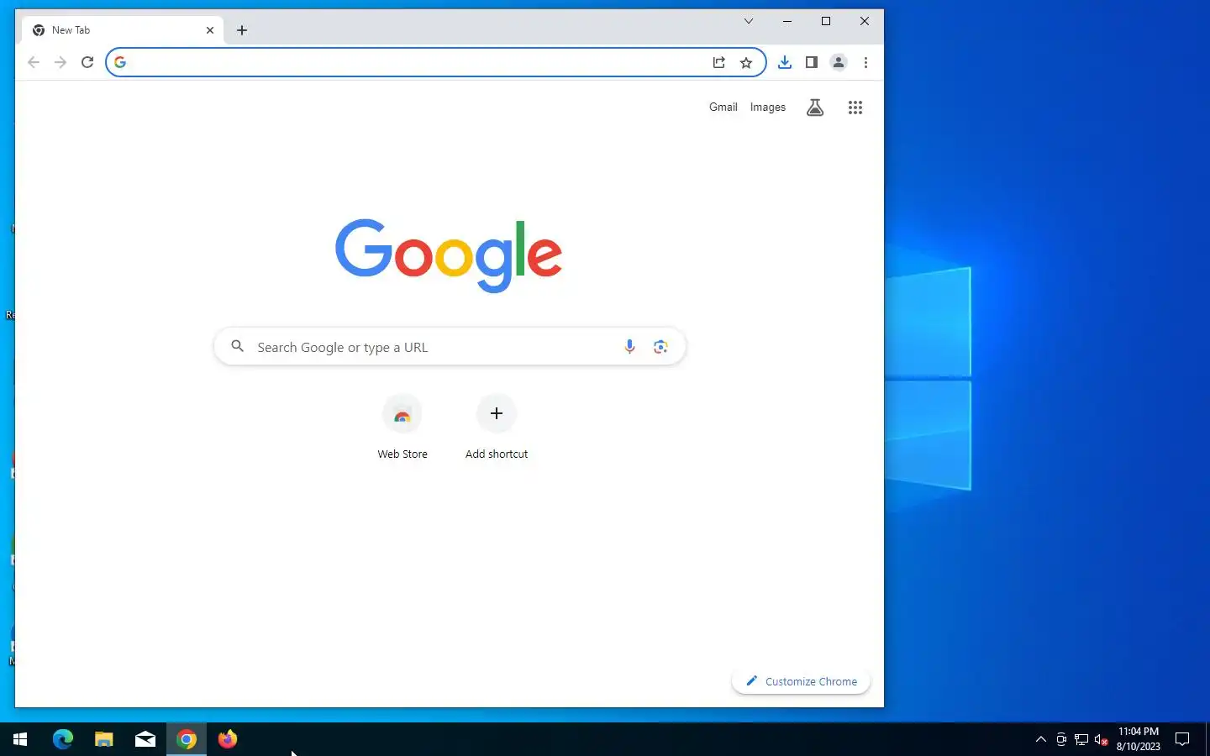
Task: Close the New Tab tab
Action: click(210, 30)
